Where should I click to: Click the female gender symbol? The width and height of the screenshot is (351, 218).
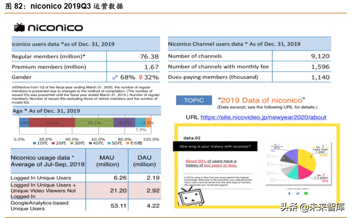click(x=140, y=77)
